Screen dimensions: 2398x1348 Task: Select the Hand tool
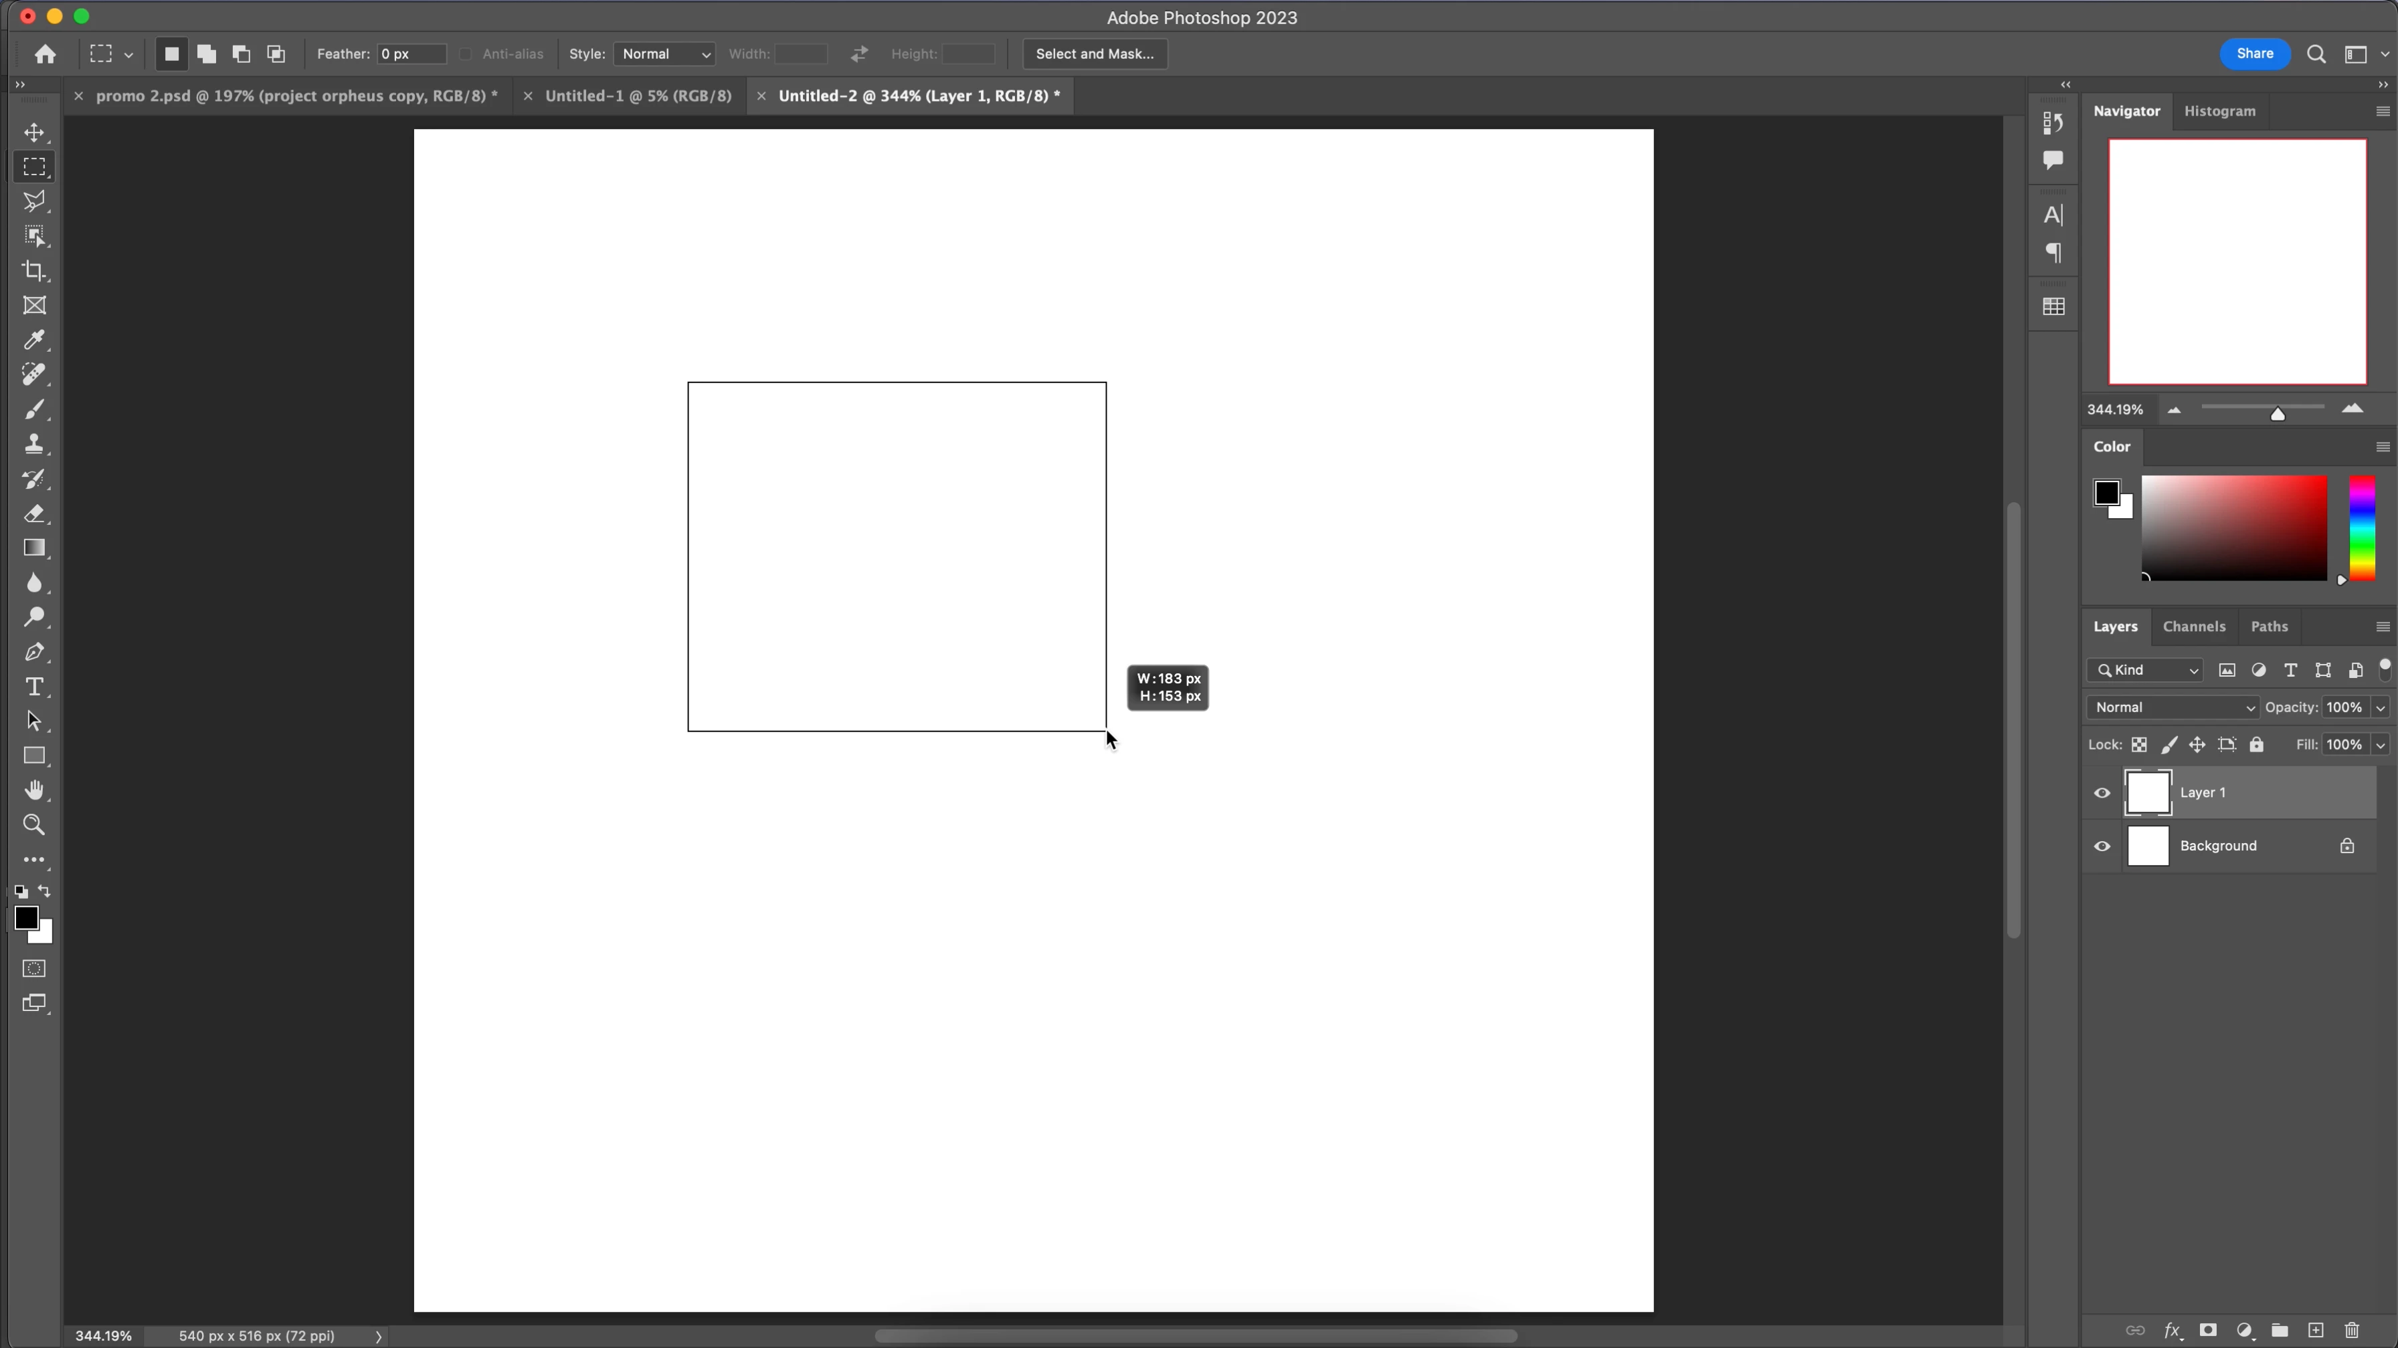click(34, 790)
